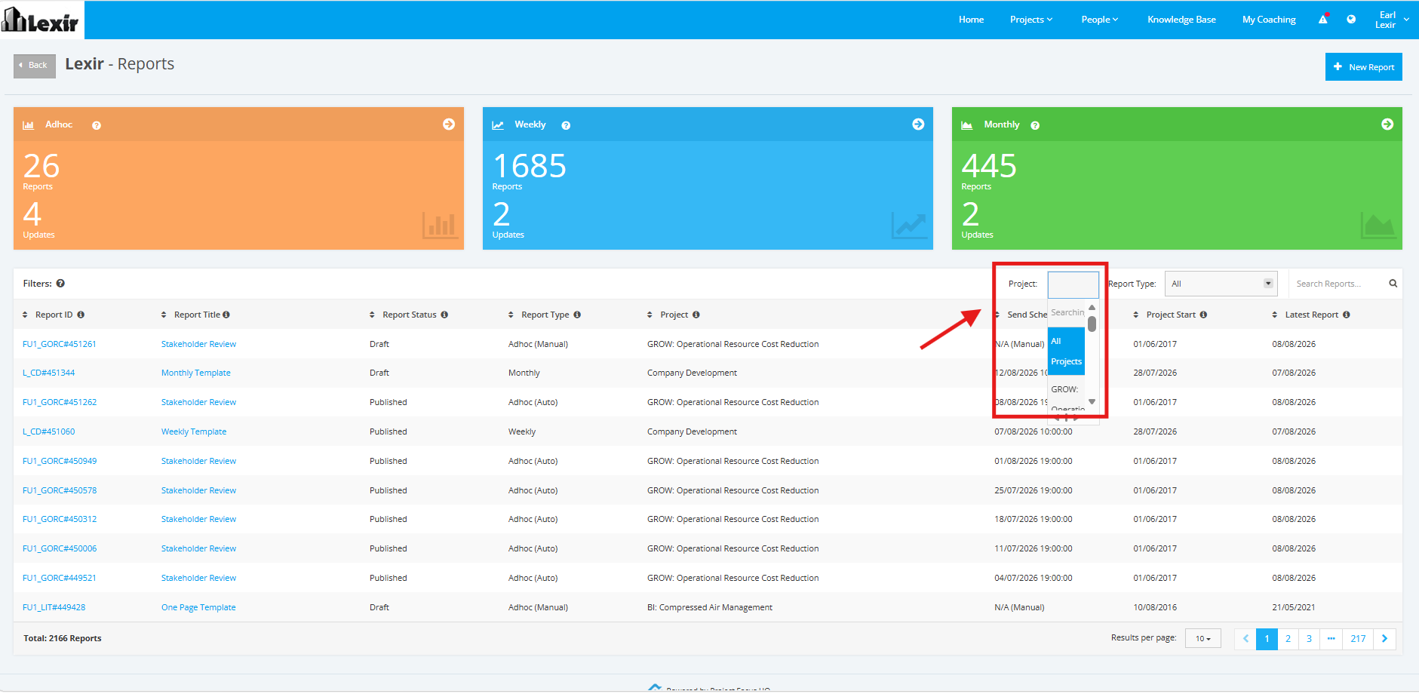
Task: Click the search magnifier icon in Search Reports
Action: (1393, 284)
